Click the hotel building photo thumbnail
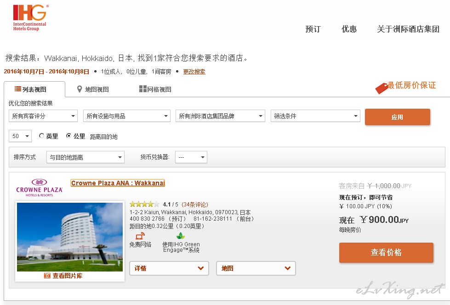Viewport: 450px width, 305px height. 70,237
